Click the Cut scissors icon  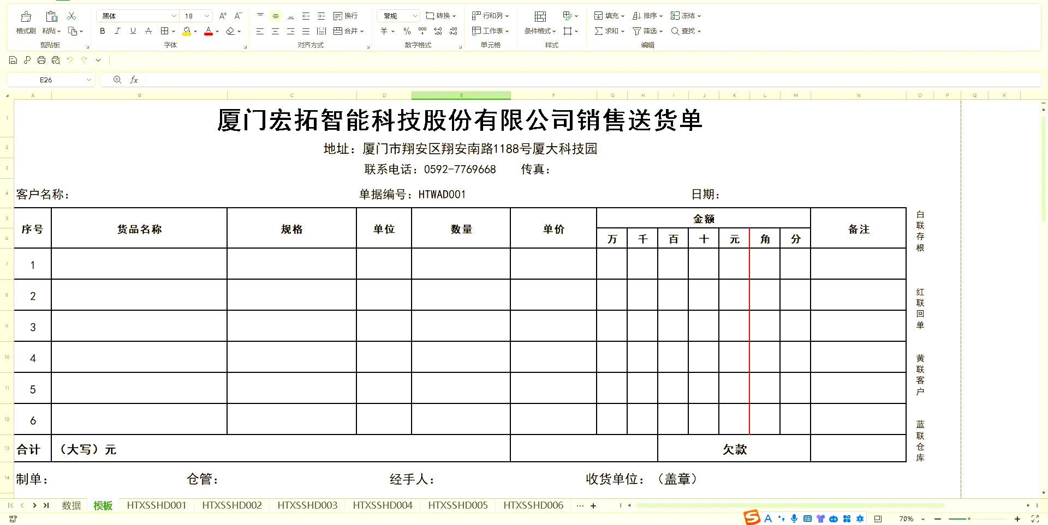click(72, 16)
